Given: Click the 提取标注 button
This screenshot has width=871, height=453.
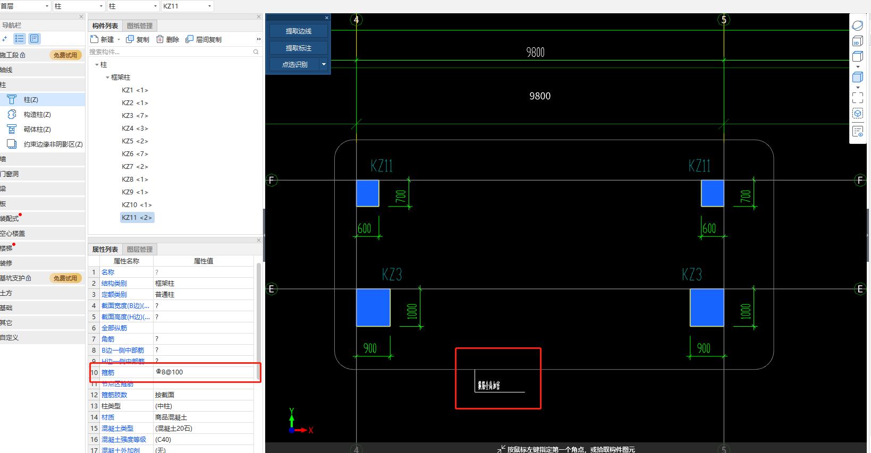Looking at the screenshot, I should click(298, 48).
